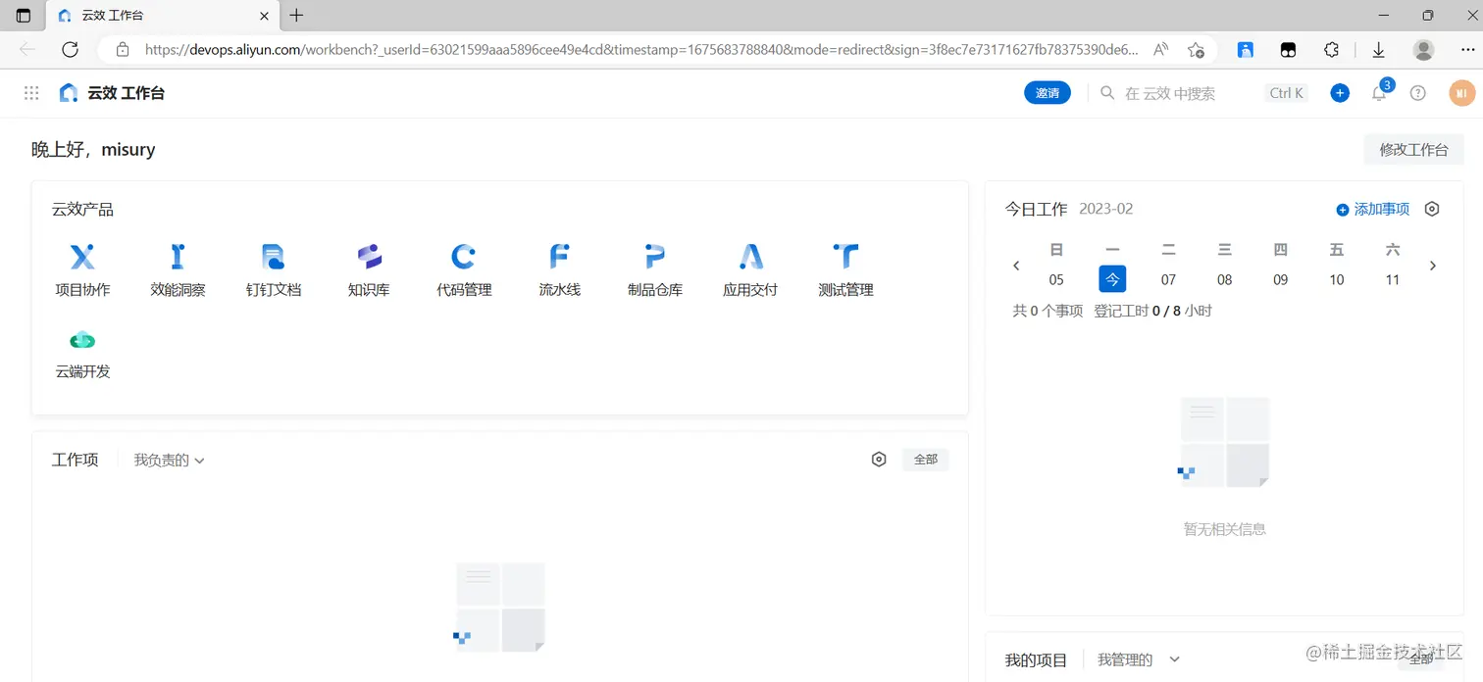Select date 08 in the calendar
The width and height of the screenshot is (1483, 682).
coord(1224,279)
